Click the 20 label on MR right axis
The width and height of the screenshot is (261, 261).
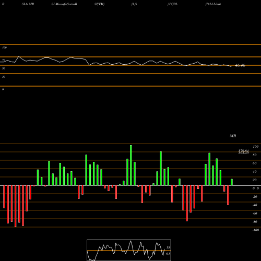pos(255,180)
